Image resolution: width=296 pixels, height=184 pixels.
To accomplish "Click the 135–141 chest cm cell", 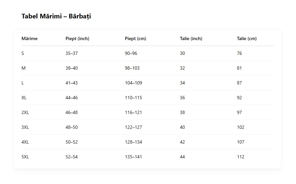I will [133, 157].
